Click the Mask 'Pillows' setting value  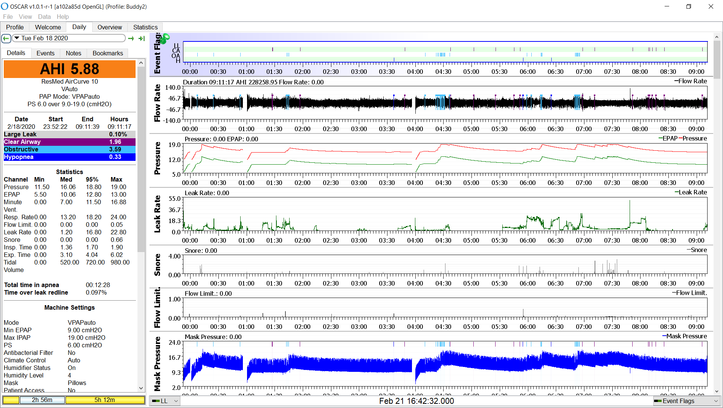(x=77, y=383)
